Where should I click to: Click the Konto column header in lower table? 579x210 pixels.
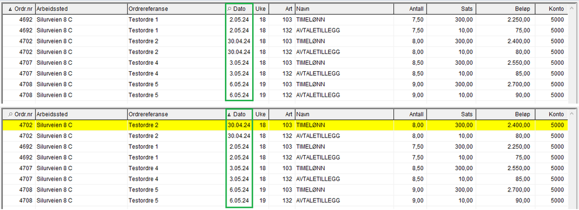tap(551, 114)
